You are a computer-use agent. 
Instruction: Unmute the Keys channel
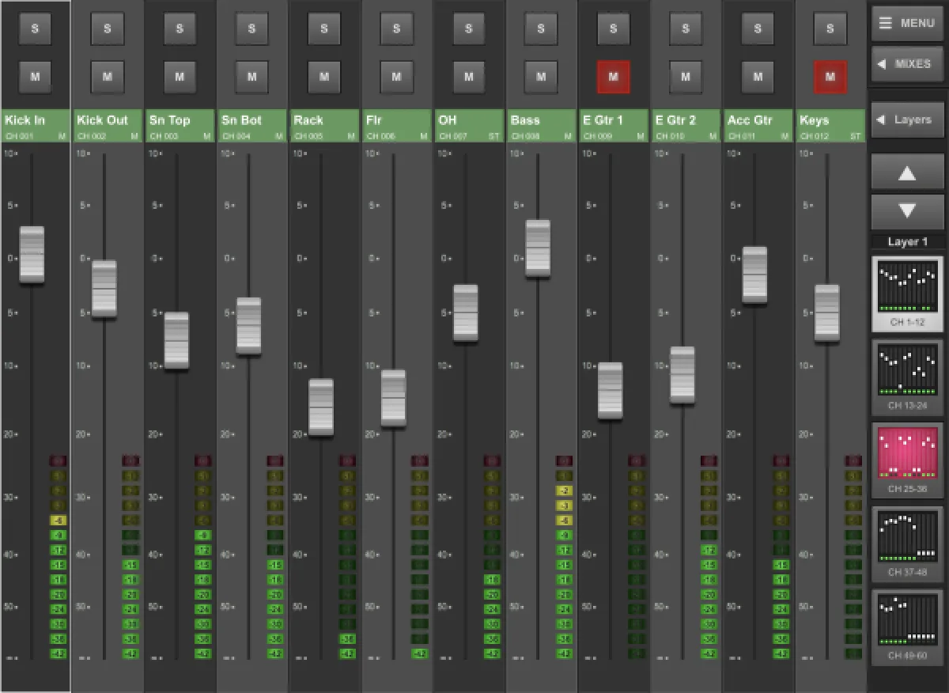[830, 77]
